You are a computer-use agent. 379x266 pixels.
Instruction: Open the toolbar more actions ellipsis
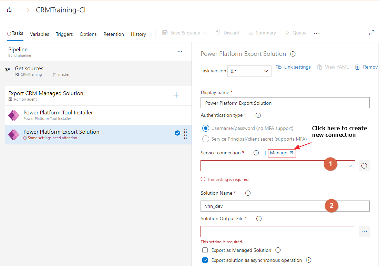(317, 33)
